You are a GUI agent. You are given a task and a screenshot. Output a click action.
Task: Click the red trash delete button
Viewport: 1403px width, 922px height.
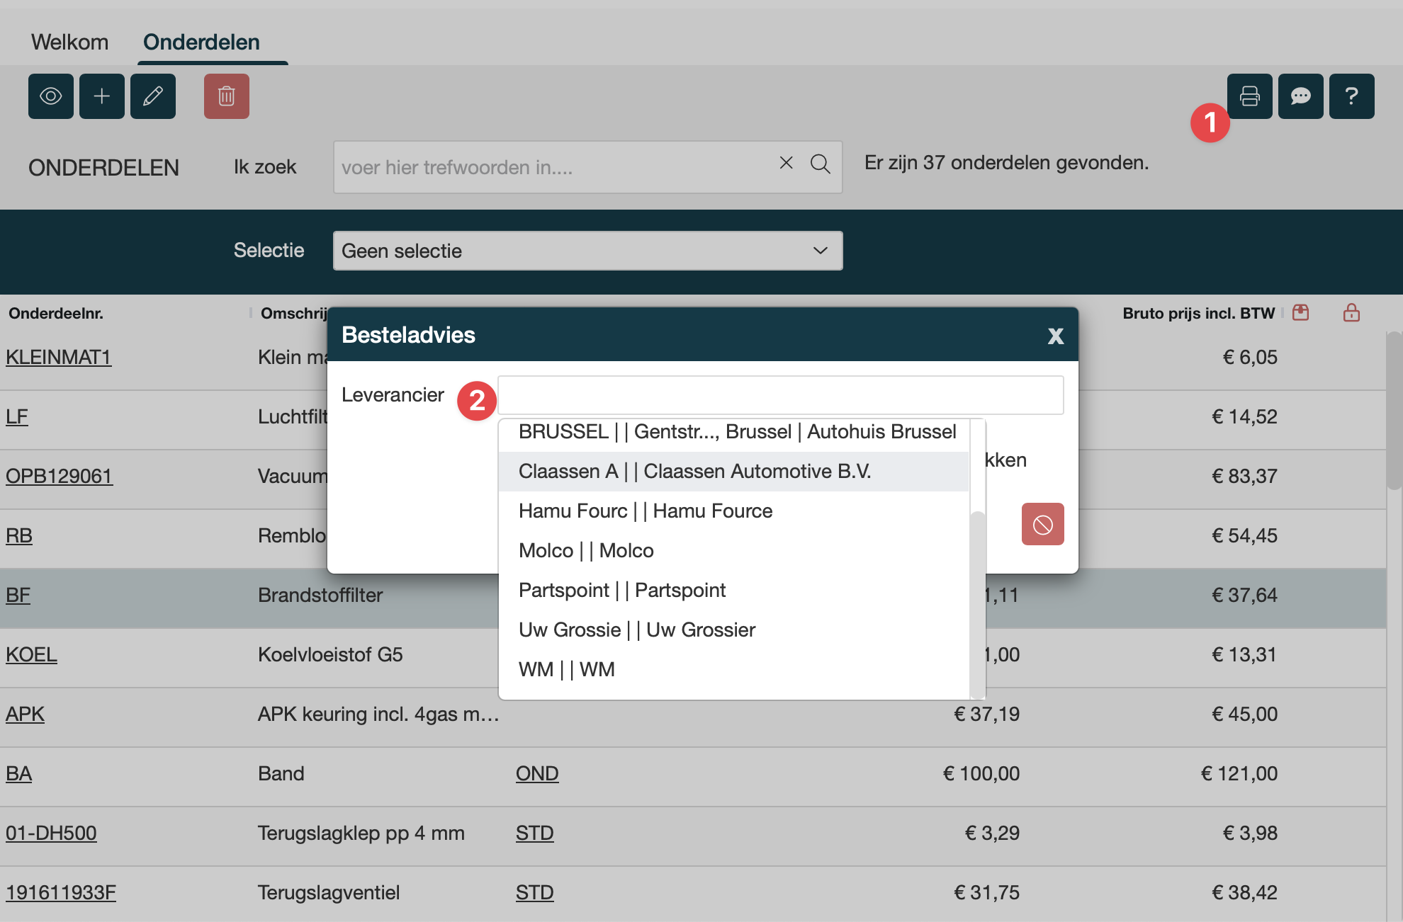pos(227,96)
